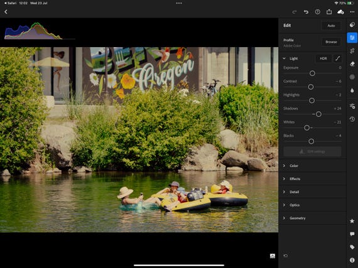Click the Shadows slider handle
This screenshot has height=268, width=358.
click(x=318, y=114)
